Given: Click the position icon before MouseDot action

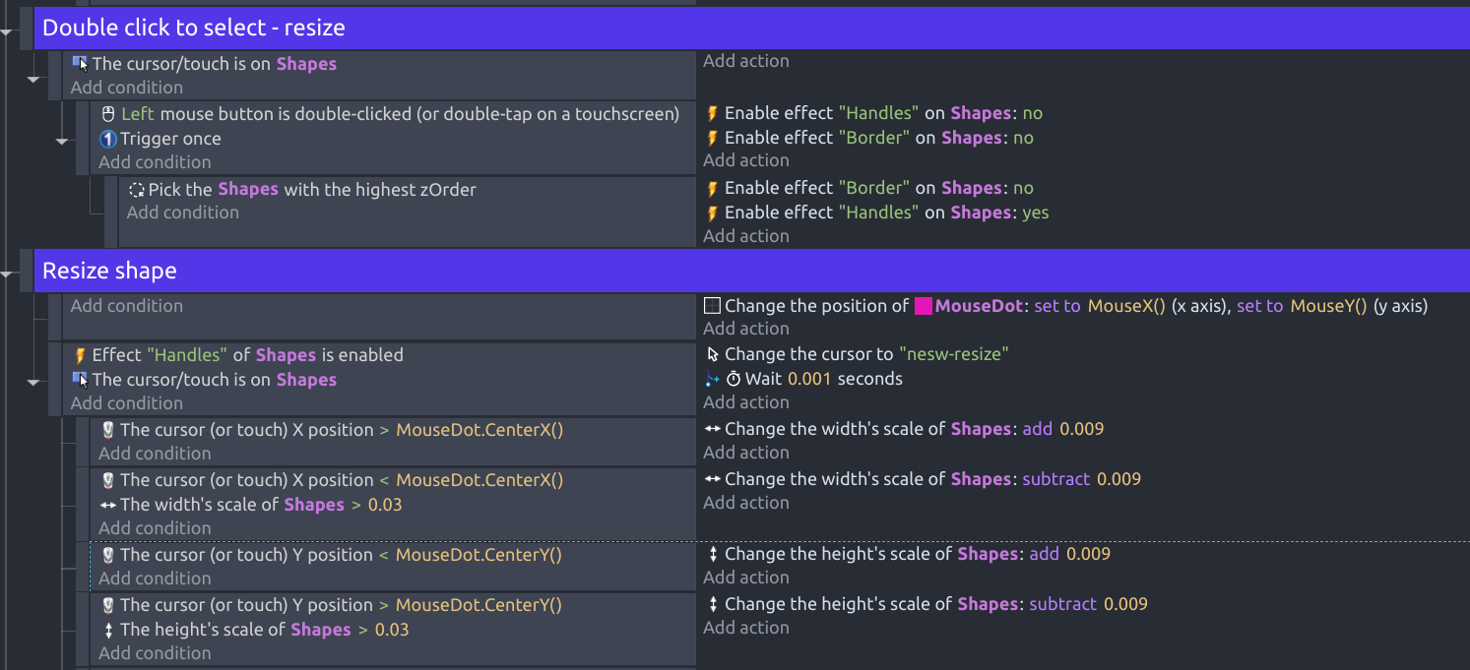Looking at the screenshot, I should point(713,306).
